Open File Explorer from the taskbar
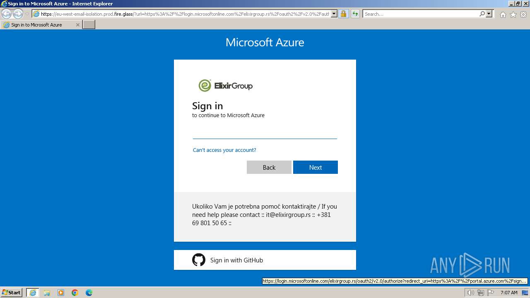530x298 pixels. point(47,293)
